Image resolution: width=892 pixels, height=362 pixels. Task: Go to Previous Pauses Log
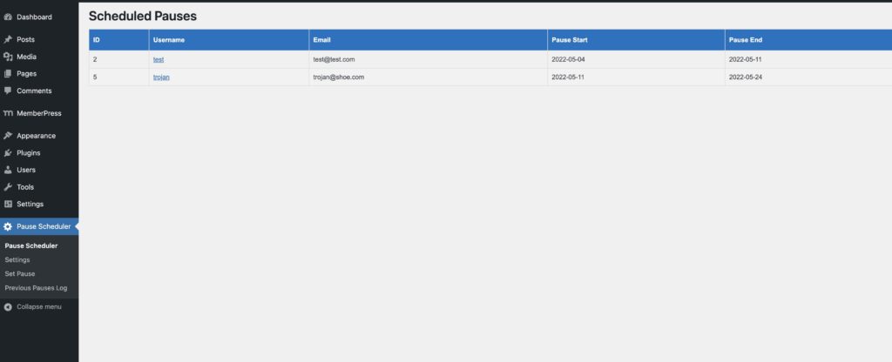pyautogui.click(x=36, y=287)
